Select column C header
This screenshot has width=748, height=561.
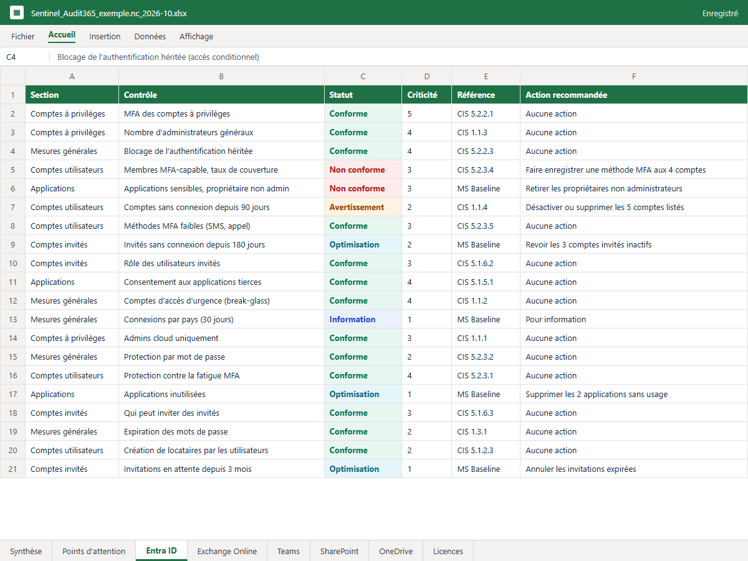[363, 76]
